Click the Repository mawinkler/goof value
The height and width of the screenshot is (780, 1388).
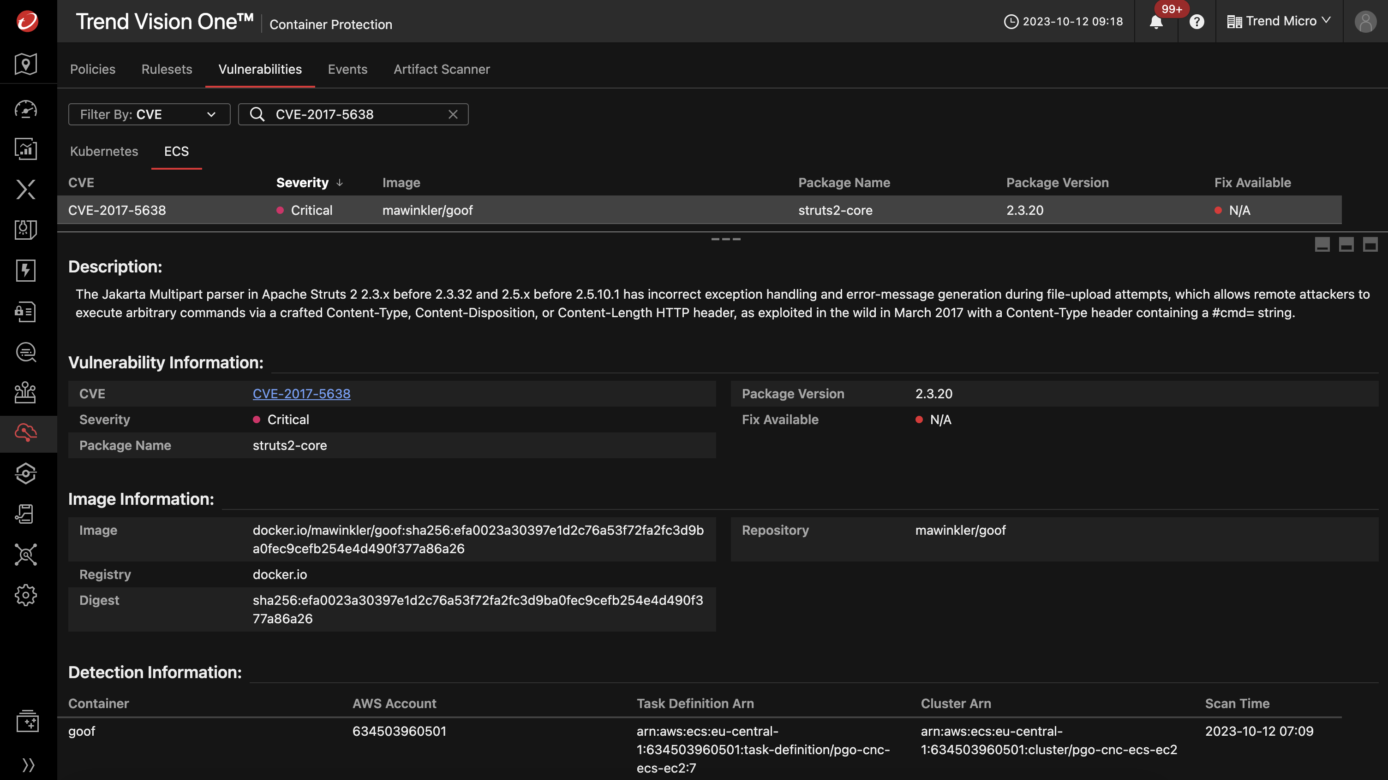[961, 530]
